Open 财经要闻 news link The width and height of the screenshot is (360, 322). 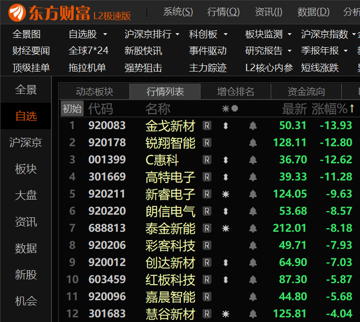point(31,51)
